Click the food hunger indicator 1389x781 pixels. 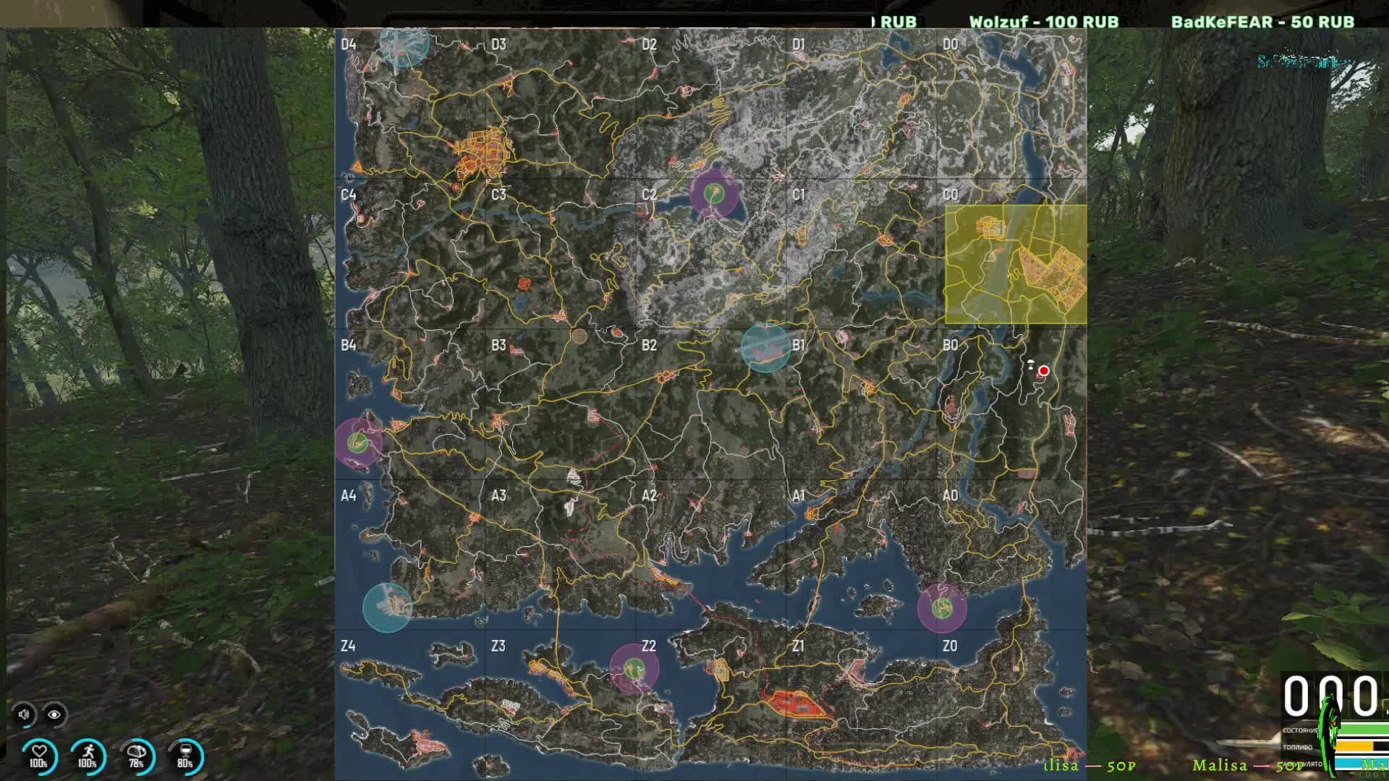click(x=136, y=756)
